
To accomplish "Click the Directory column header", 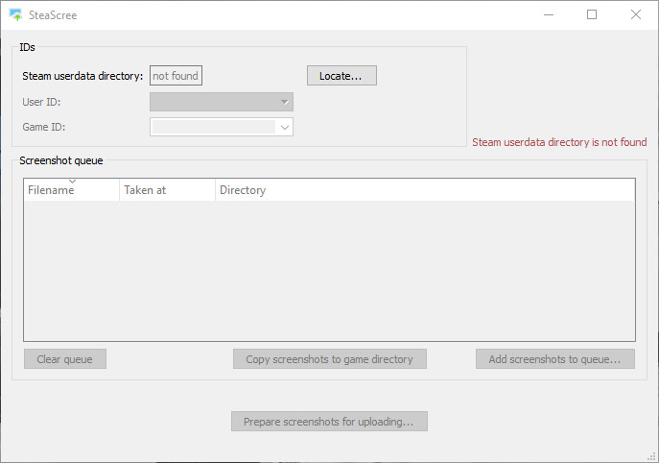I will coord(425,190).
